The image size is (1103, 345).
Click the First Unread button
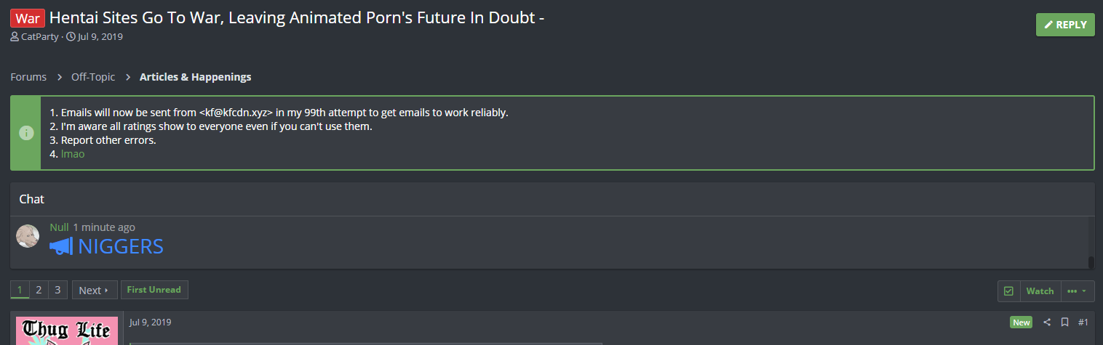click(x=154, y=290)
